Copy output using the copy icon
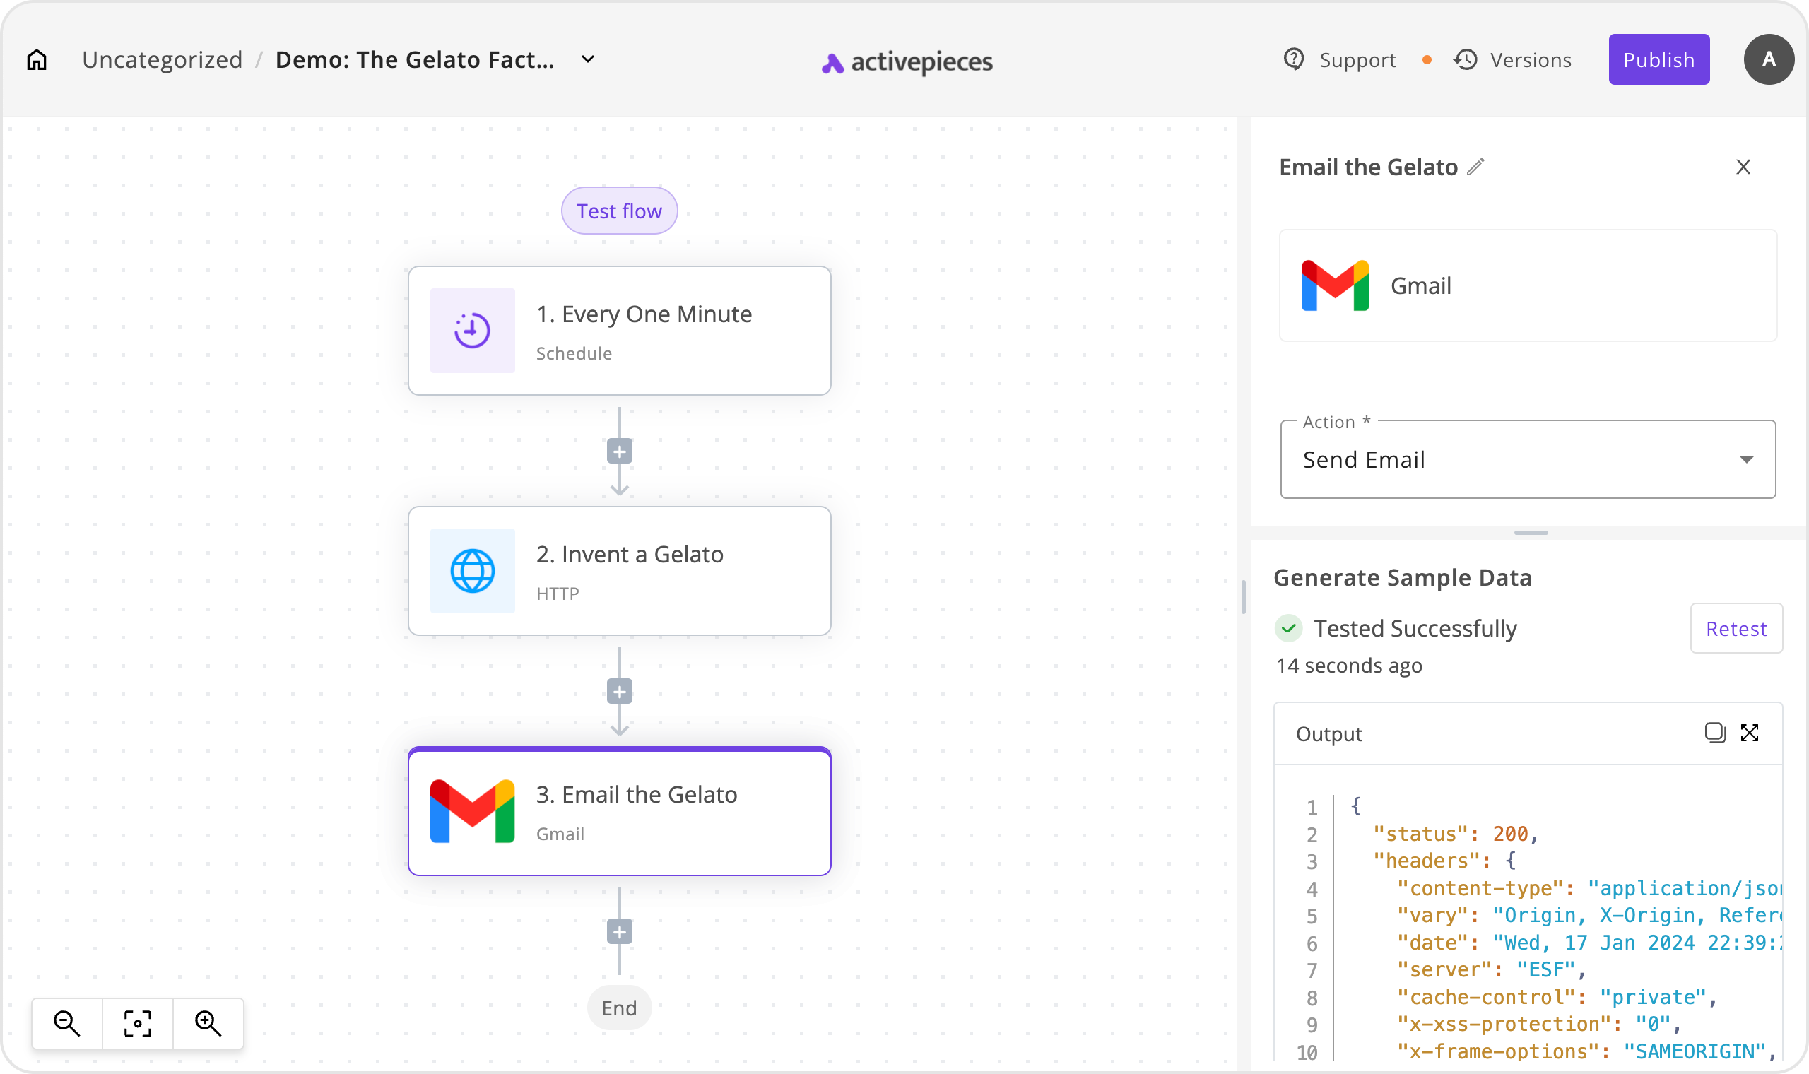1809x1074 pixels. click(x=1715, y=733)
